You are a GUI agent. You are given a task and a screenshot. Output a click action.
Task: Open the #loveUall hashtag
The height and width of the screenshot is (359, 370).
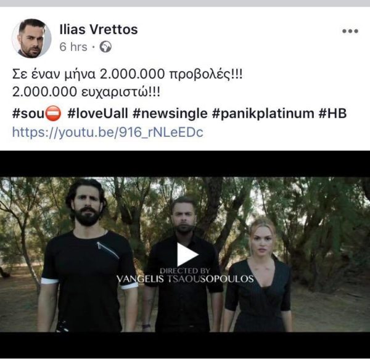(x=97, y=113)
